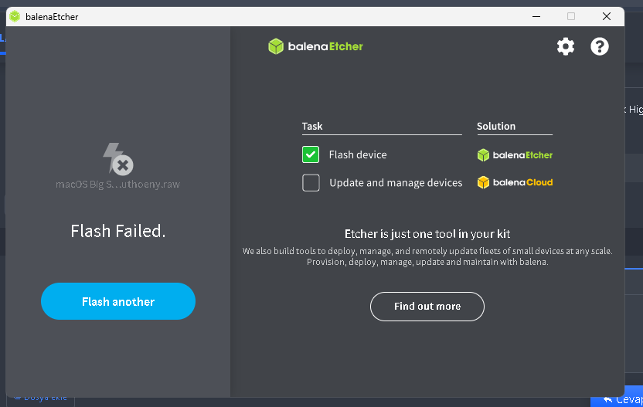
Task: Click the Flash device label text
Action: point(358,154)
